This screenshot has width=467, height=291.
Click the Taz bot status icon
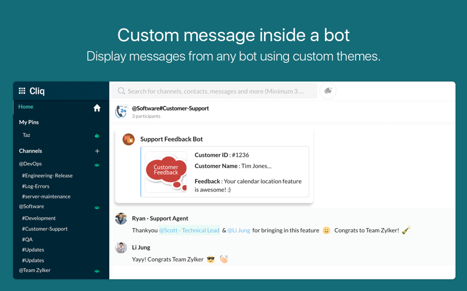(97, 136)
